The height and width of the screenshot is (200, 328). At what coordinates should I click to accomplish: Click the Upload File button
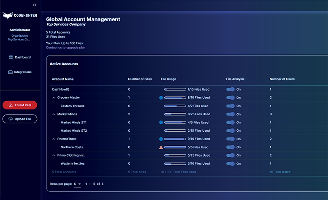point(20,119)
